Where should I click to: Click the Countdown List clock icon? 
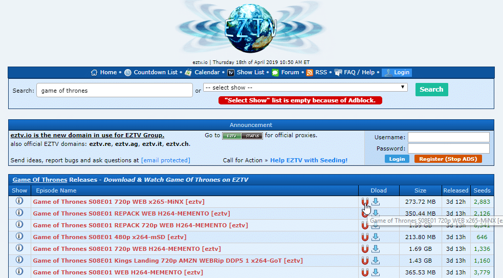(x=128, y=73)
